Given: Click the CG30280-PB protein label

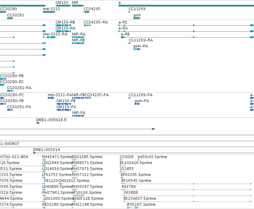Looking at the screenshot, I should pos(12,101).
